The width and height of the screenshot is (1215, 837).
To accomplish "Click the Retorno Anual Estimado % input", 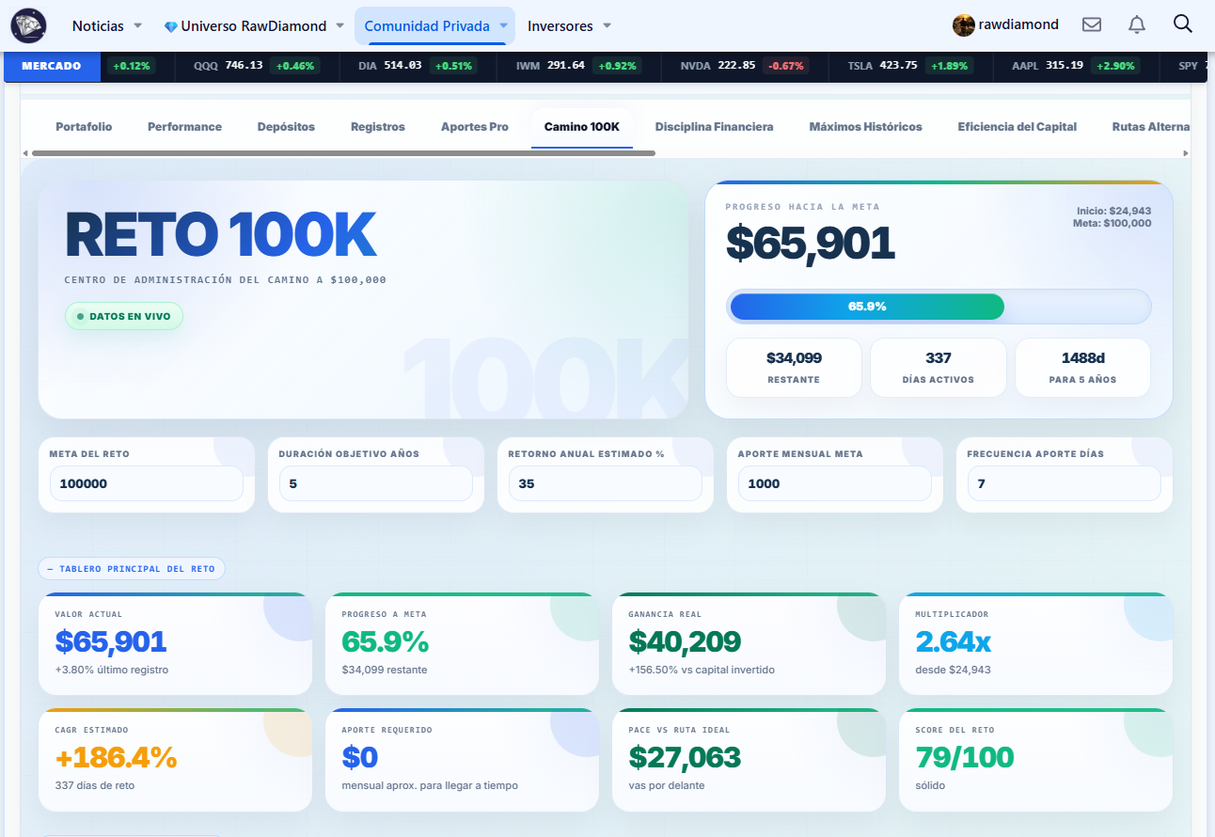I will [x=606, y=483].
